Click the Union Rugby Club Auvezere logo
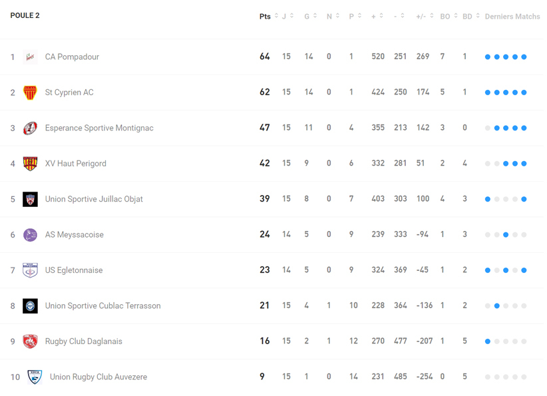The width and height of the screenshot is (547, 396). coord(35,377)
